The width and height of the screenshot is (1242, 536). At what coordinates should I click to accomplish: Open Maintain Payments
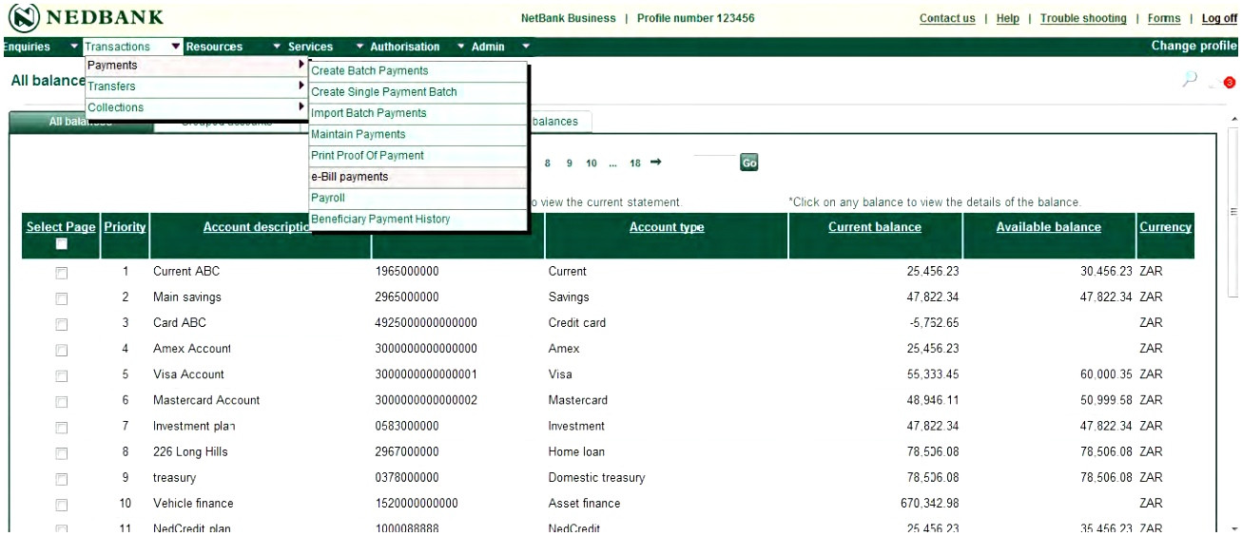(417, 134)
